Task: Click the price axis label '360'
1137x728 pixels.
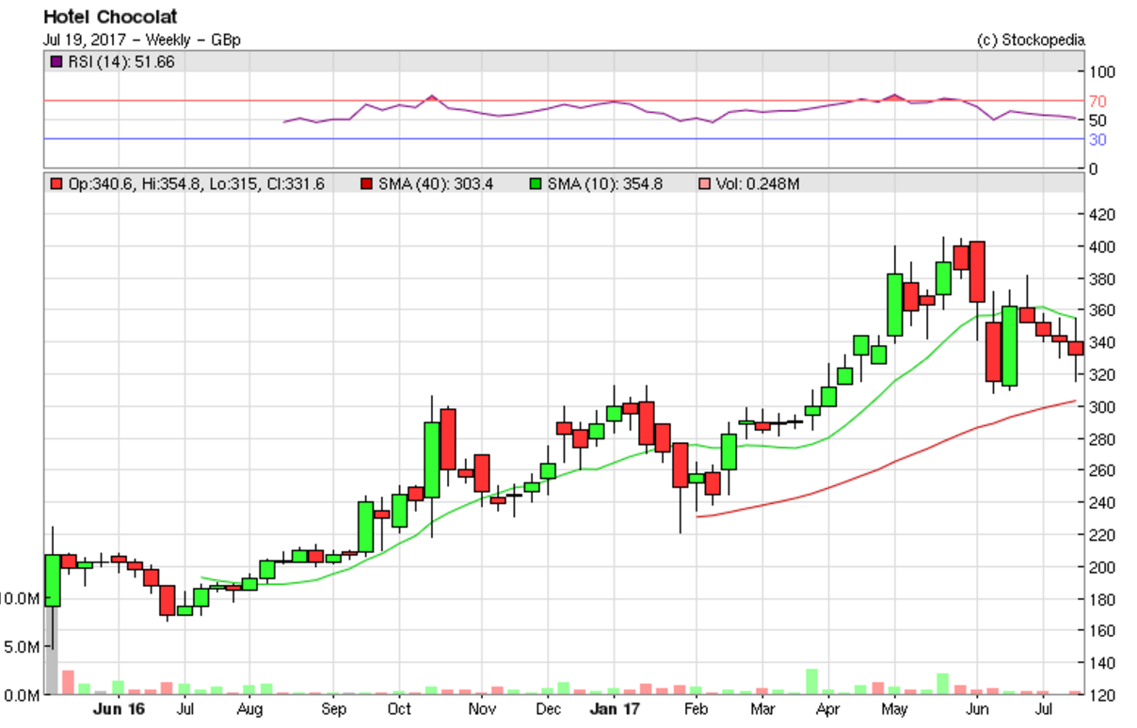Action: 1101,311
